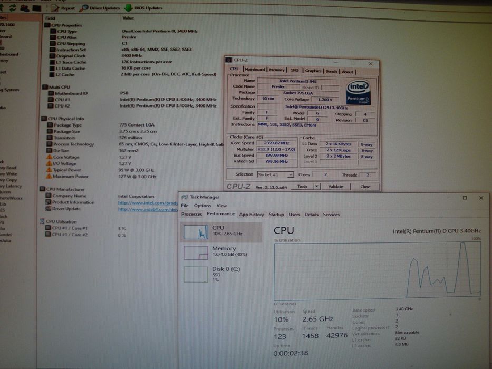Open the SPD tab in CPU-Z
Viewport: 492px width, 369px height.
pyautogui.click(x=295, y=70)
